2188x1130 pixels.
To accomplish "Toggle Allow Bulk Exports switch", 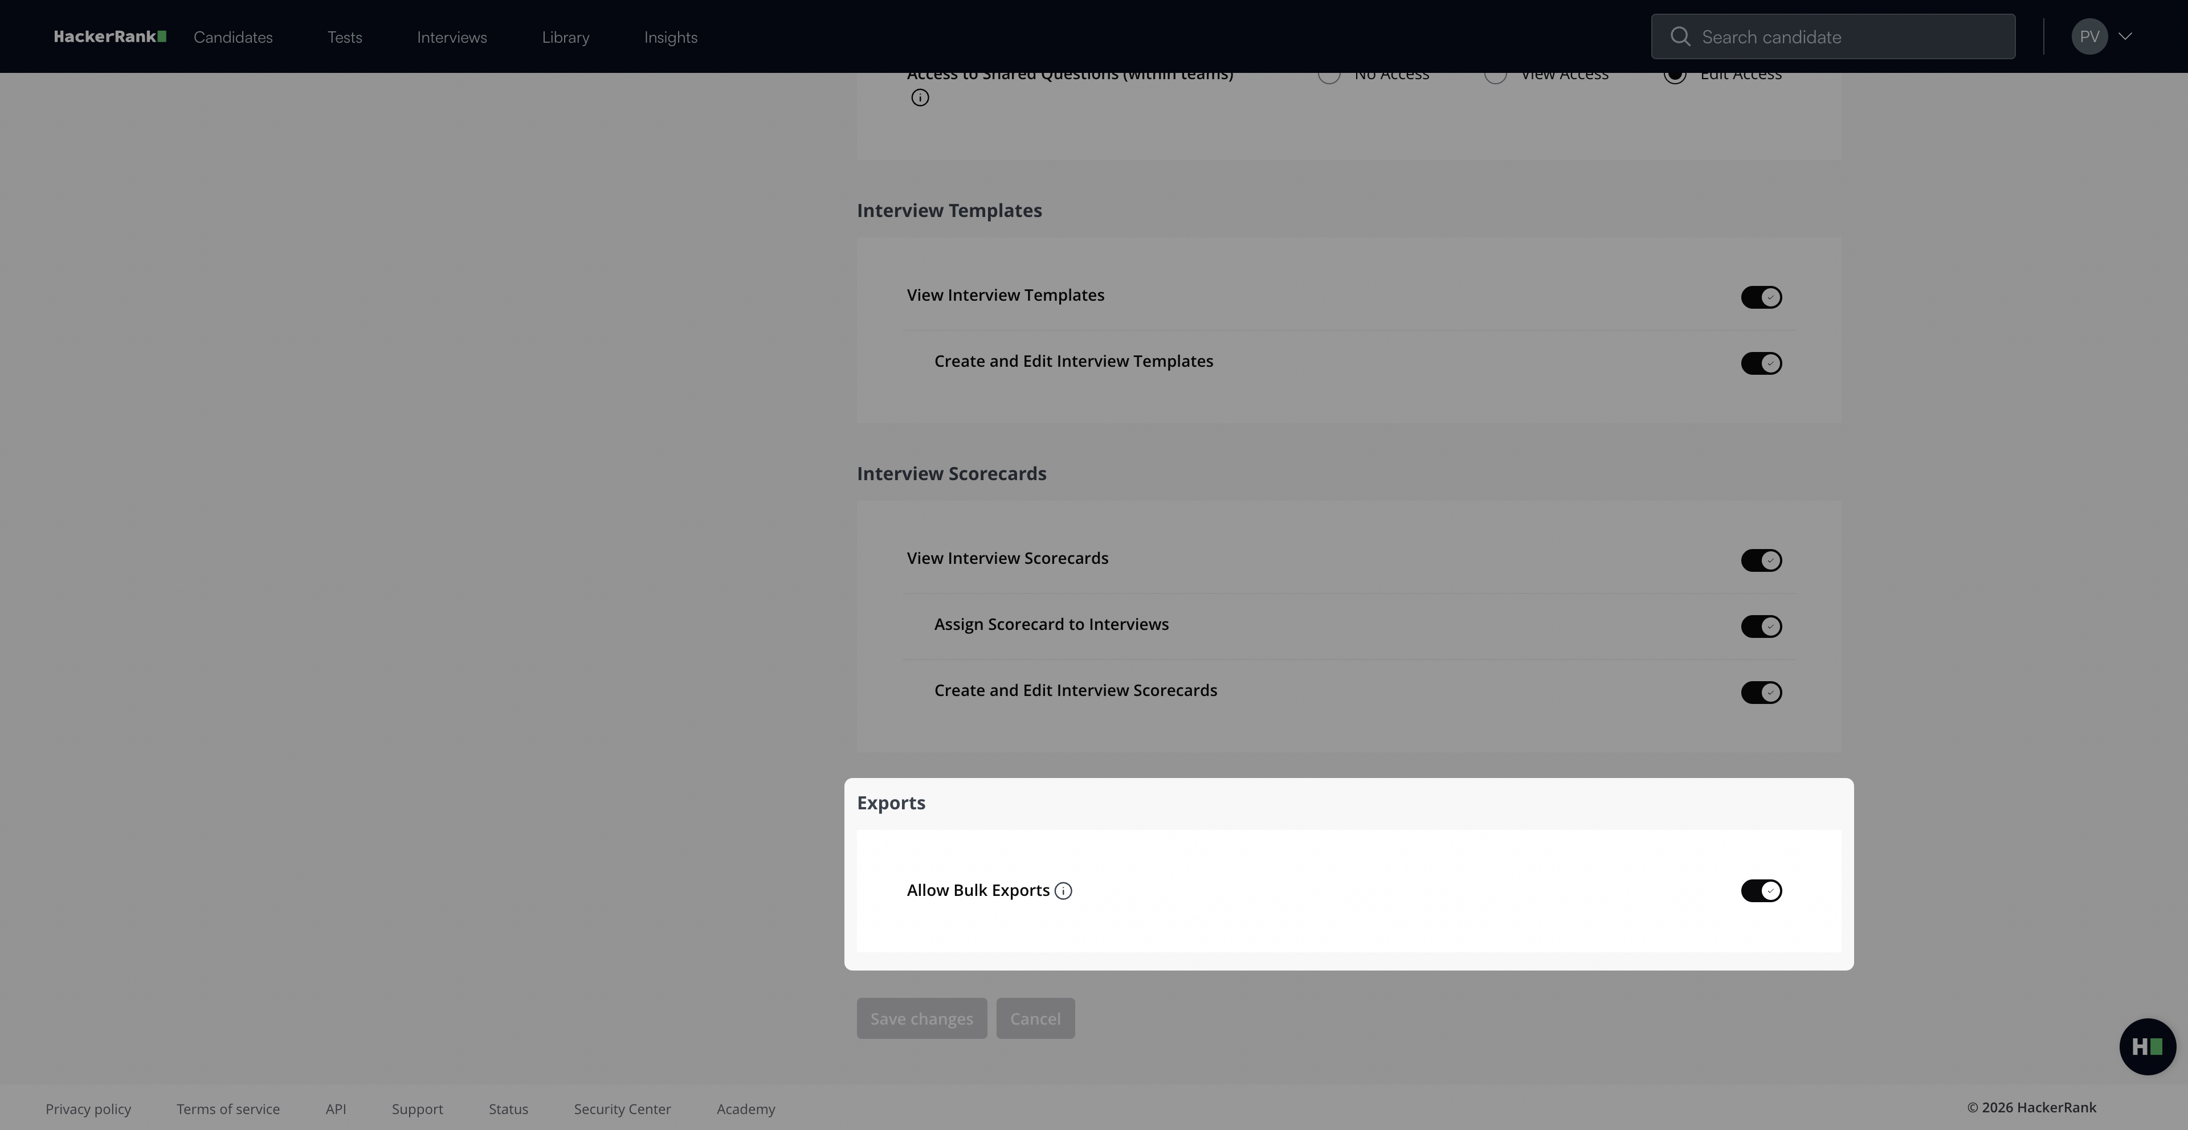I will [1761, 891].
